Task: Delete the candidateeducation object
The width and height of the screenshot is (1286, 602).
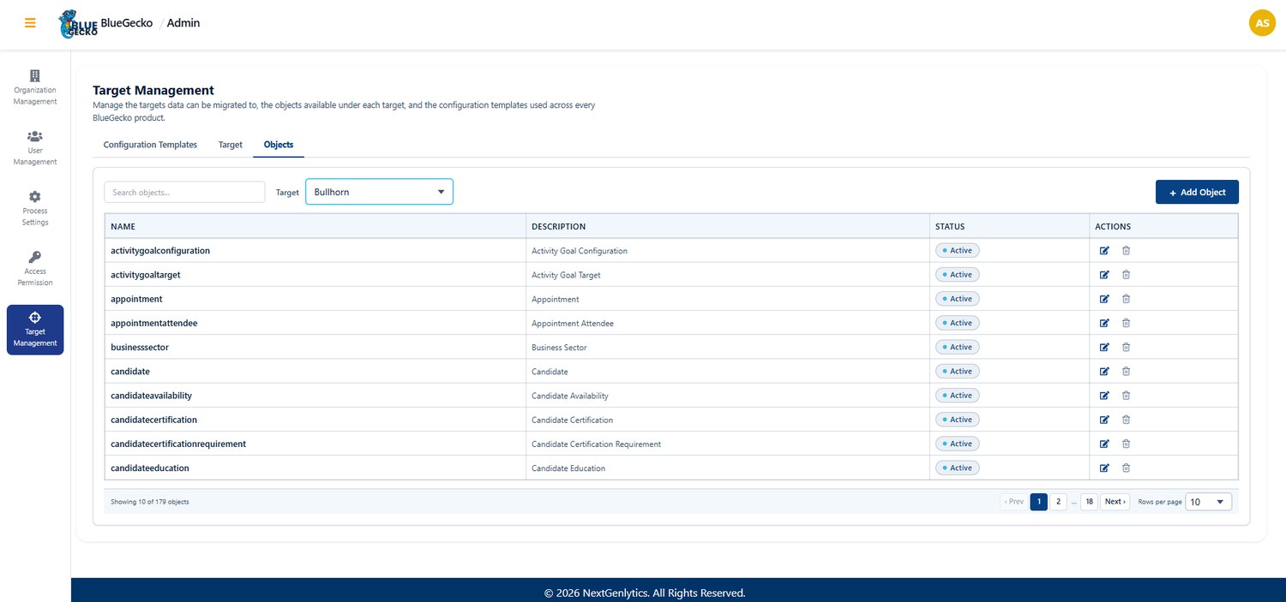Action: (x=1126, y=468)
